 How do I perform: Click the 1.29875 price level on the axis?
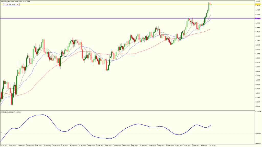click(258, 10)
